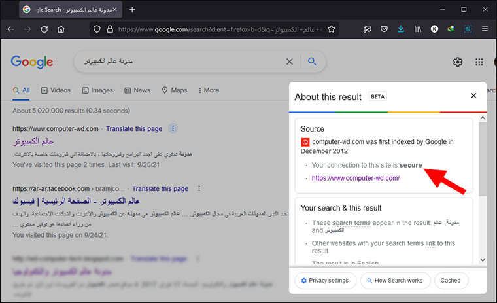Open a new tab with plus button
Viewport: 497px width, 303px height.
[x=132, y=10]
